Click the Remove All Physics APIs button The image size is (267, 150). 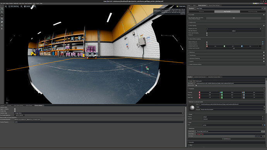coord(34,119)
